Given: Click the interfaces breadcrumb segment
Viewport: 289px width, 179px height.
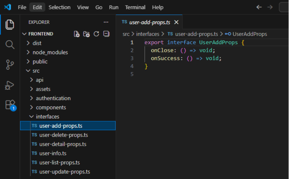Looking at the screenshot, I should click(148, 34).
